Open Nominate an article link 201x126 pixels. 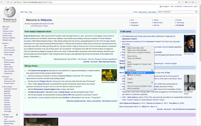110,101
